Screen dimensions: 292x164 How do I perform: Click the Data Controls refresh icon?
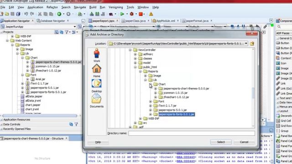71,124
